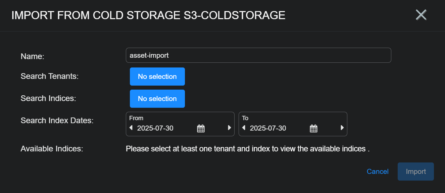Click the Search Index Dates: label
Image resolution: width=445 pixels, height=193 pixels.
click(x=57, y=120)
